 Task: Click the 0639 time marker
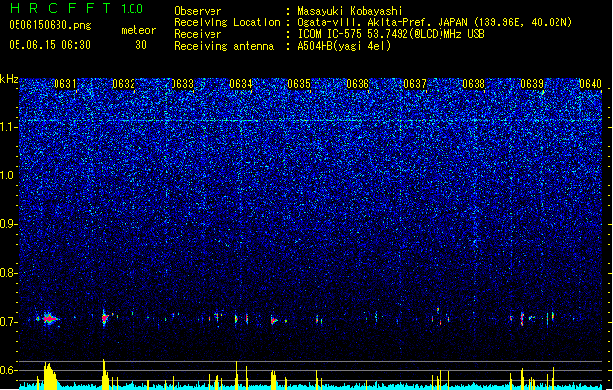pyautogui.click(x=532, y=84)
